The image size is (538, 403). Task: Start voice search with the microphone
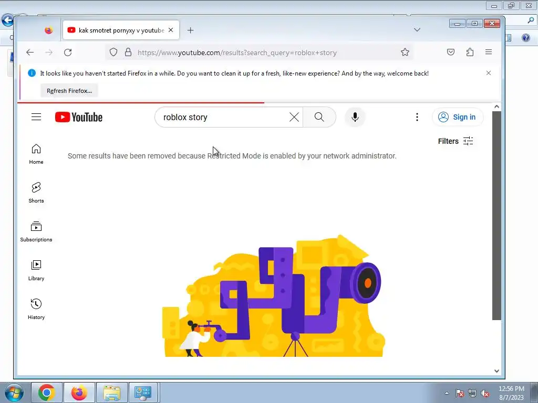point(355,117)
